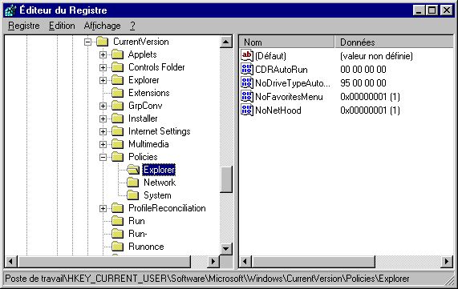This screenshot has height=289, width=458.
Task: Click the Registry Editor title bar icon
Action: click(x=10, y=10)
